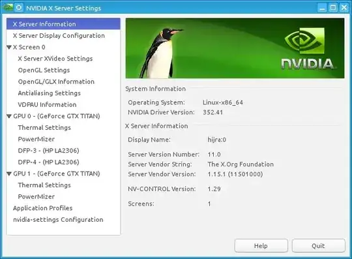Image resolution: width=352 pixels, height=259 pixels.
Task: Open Application Profiles page
Action: click(42, 208)
